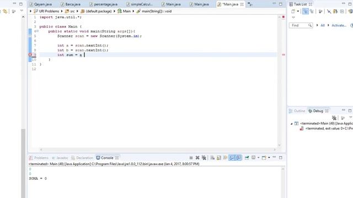Click the Display Selected Console icon
Screen dimensions: 353x198
[254, 158]
